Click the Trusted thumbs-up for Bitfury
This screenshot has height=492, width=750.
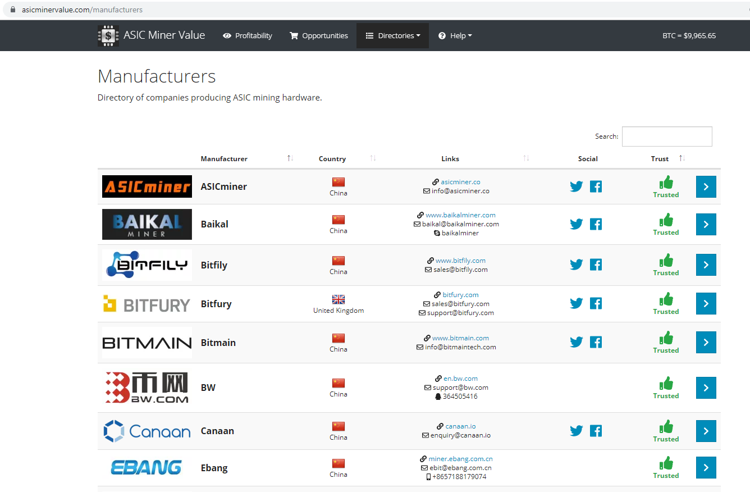666,299
